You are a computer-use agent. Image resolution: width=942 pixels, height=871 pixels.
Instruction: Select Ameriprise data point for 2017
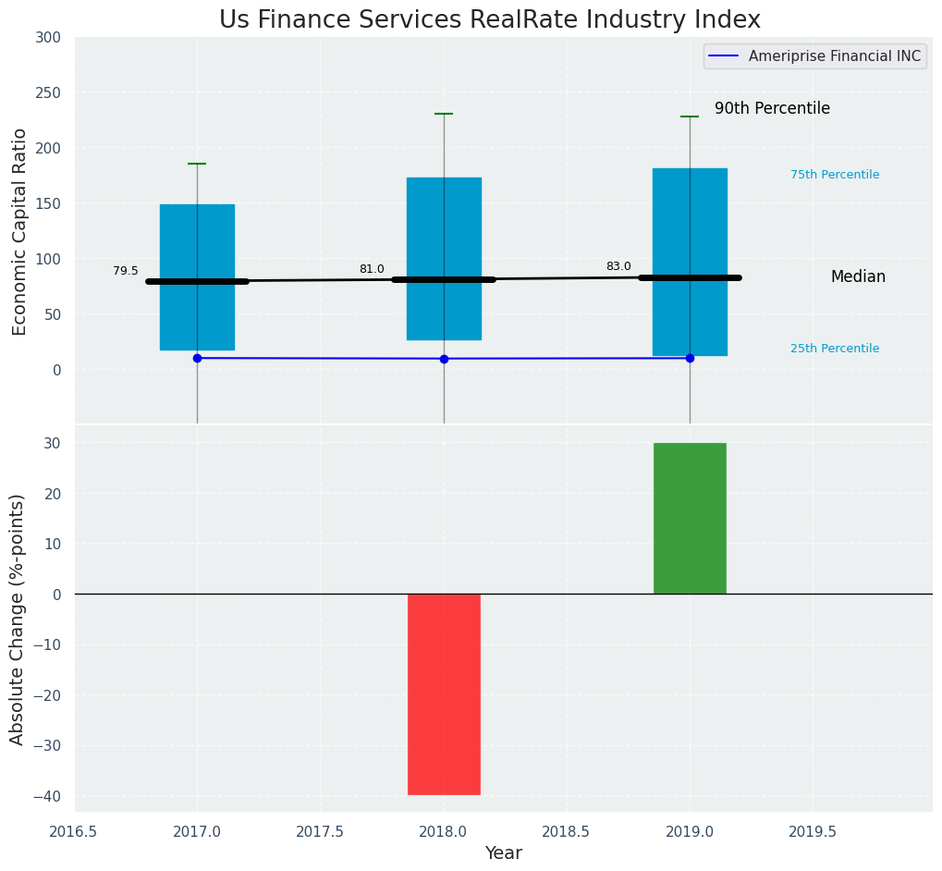click(x=197, y=358)
